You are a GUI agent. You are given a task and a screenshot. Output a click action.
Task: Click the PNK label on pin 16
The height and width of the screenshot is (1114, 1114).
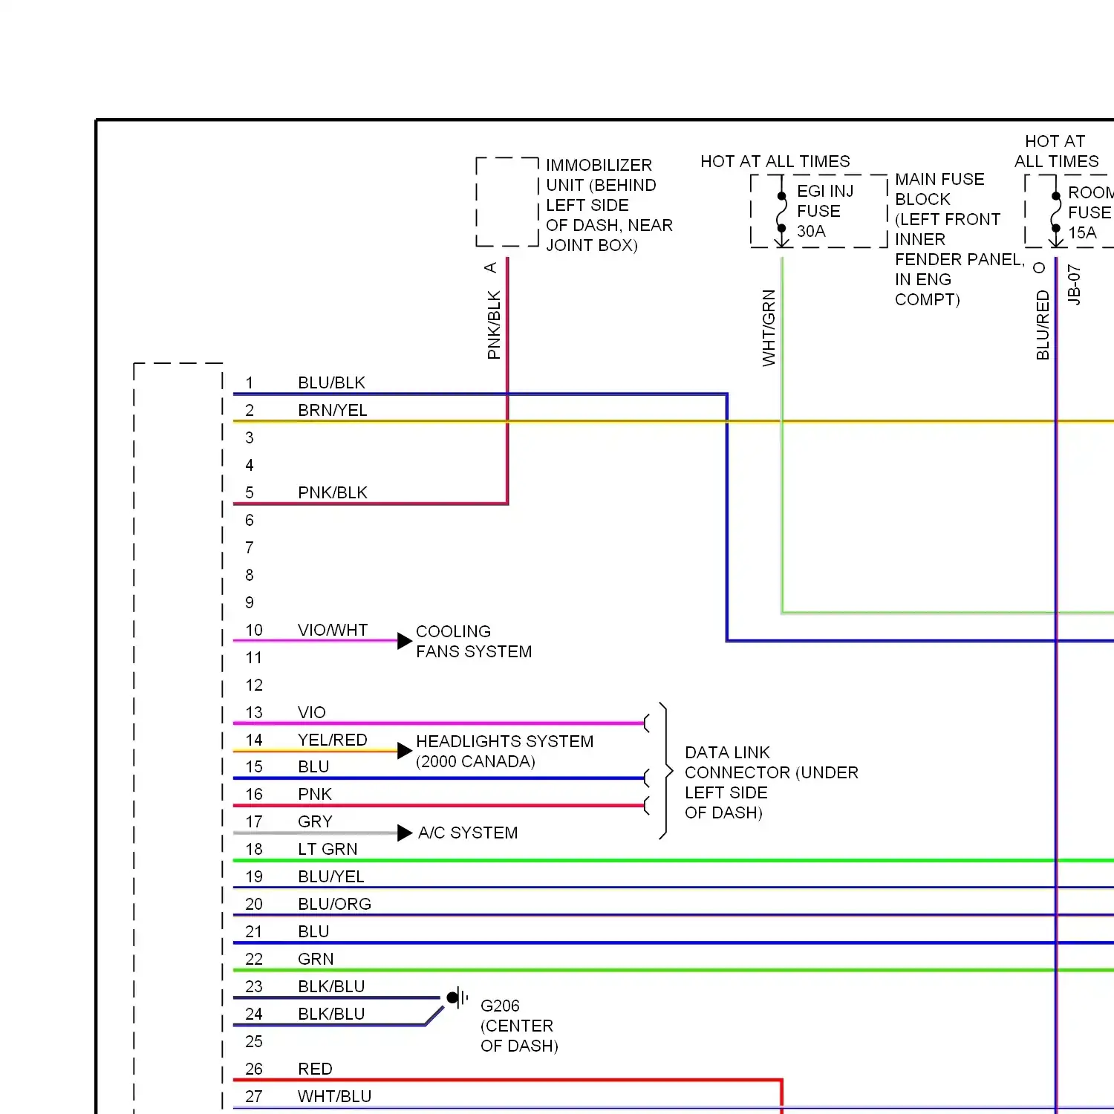pyautogui.click(x=314, y=794)
